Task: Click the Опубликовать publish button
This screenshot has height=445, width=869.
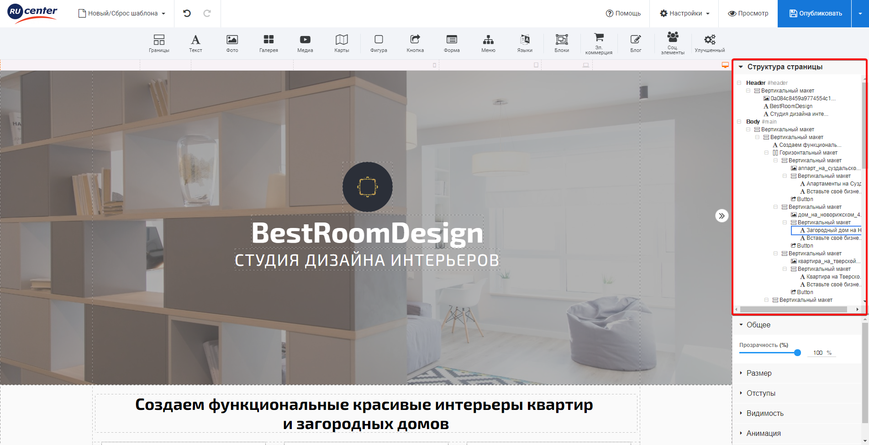Action: pos(815,13)
